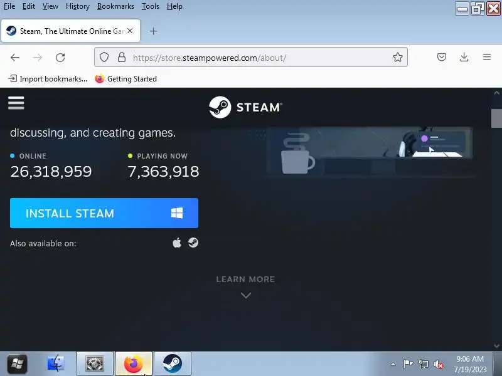The width and height of the screenshot is (502, 376).
Task: Open the Edit menu
Action: 28,6
